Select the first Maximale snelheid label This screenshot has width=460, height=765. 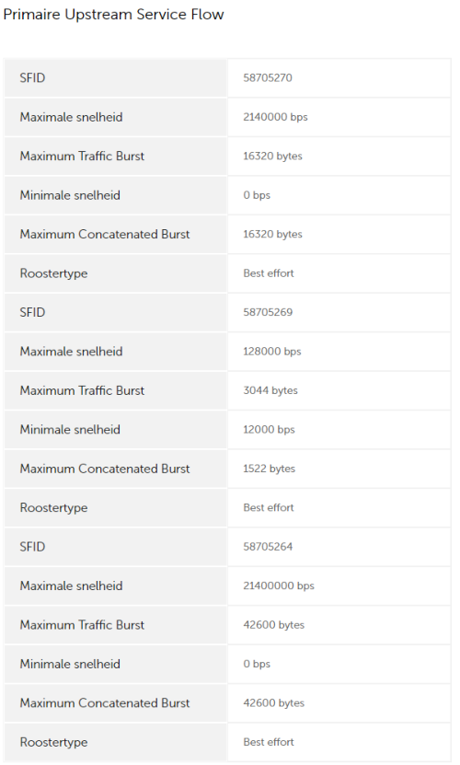click(71, 117)
